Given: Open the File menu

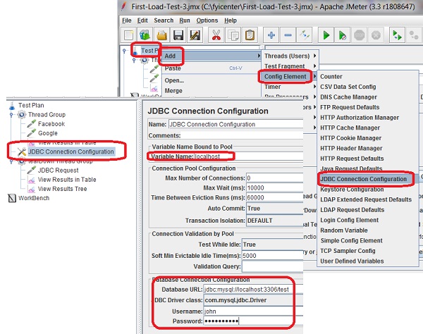Looking at the screenshot, I should click(x=126, y=20).
